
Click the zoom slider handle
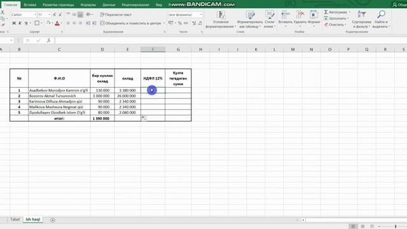coord(396,226)
